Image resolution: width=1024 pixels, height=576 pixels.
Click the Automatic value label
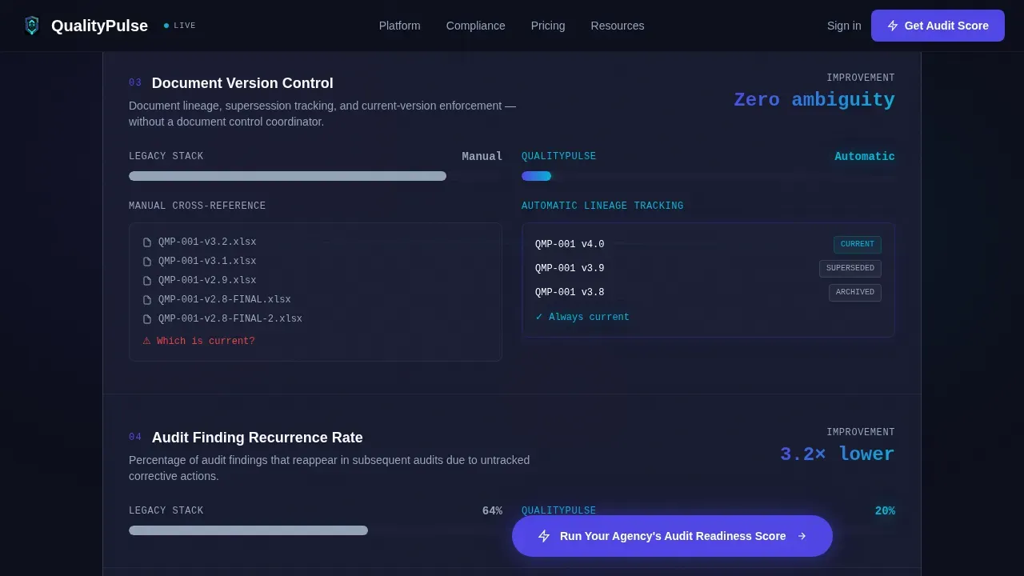[x=865, y=157]
